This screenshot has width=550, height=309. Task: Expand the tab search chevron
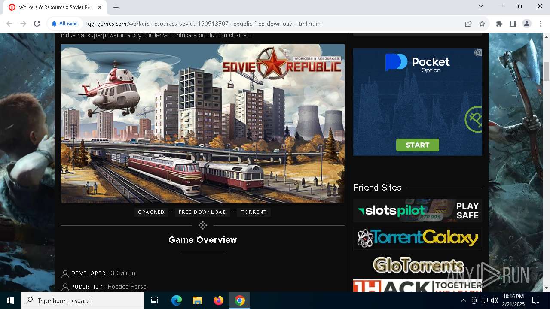tap(481, 6)
